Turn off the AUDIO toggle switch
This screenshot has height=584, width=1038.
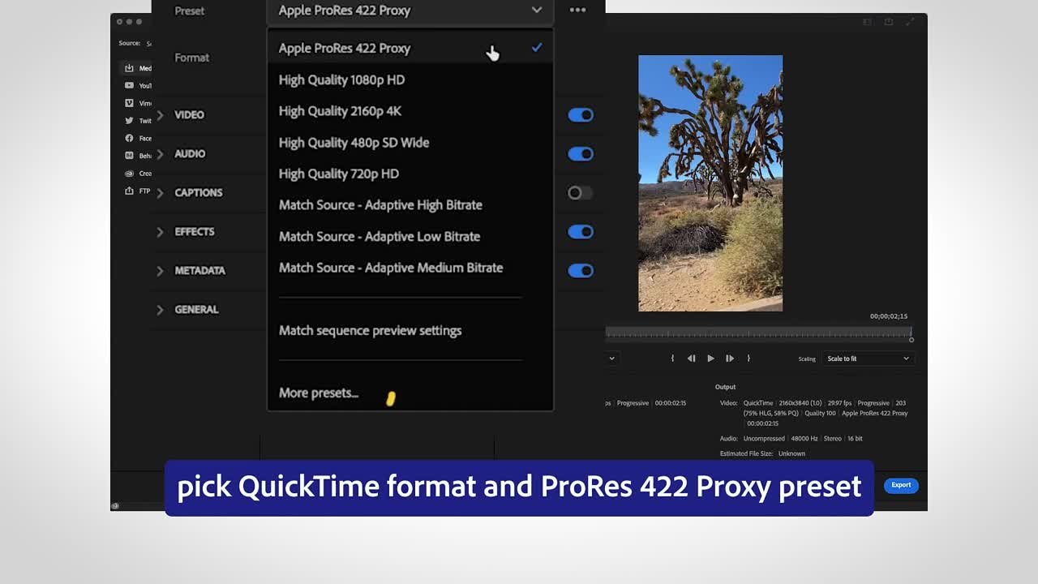pos(581,154)
